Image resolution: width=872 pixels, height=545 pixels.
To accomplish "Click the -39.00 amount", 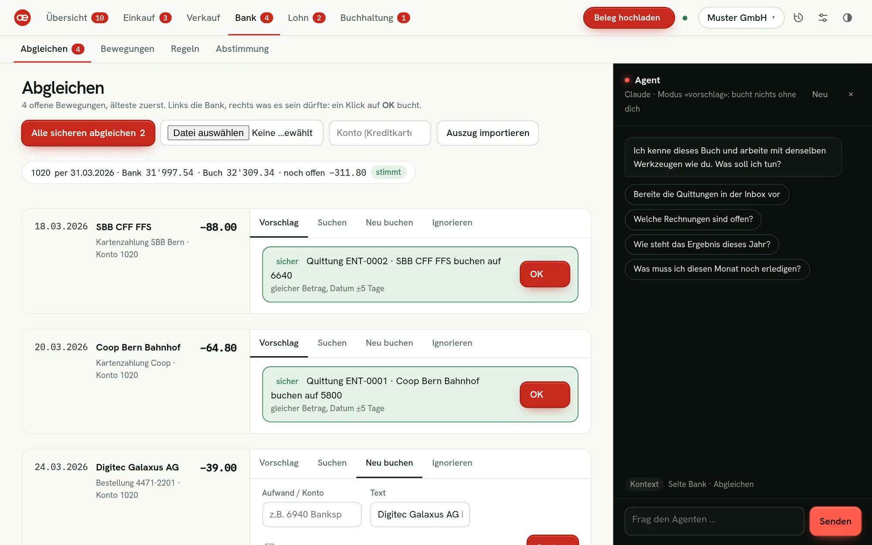I will pos(218,468).
